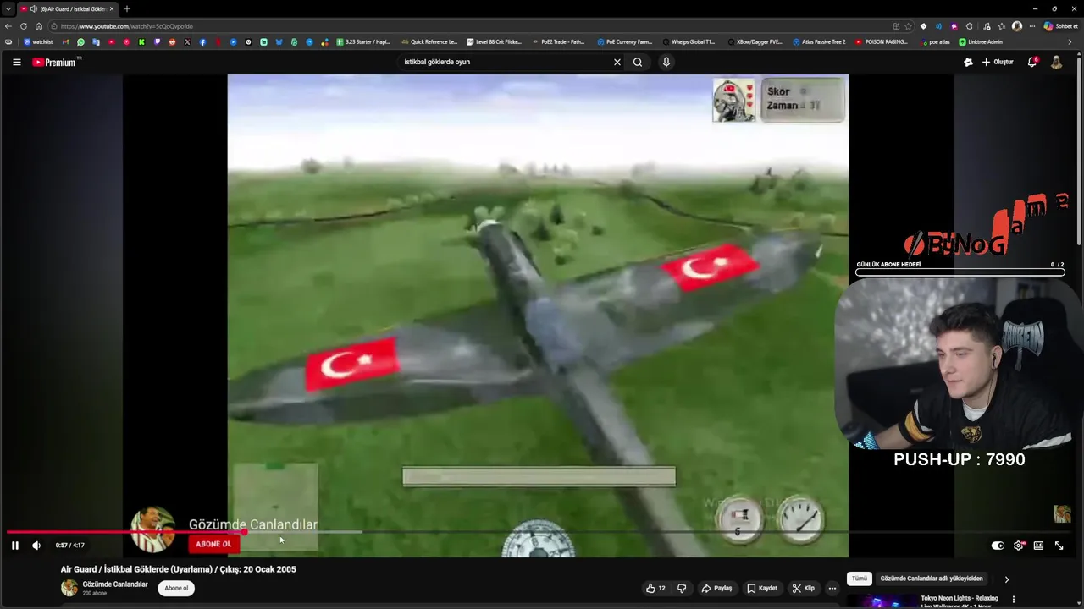Start voice search with microphone icon

666,62
